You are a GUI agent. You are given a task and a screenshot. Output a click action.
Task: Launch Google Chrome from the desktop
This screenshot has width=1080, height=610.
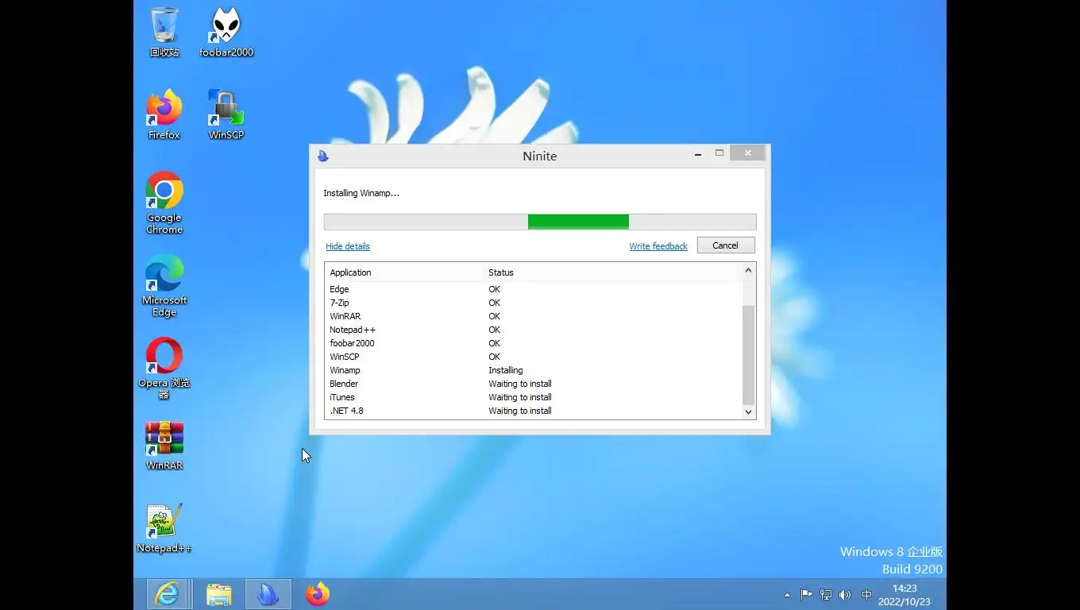(x=164, y=203)
